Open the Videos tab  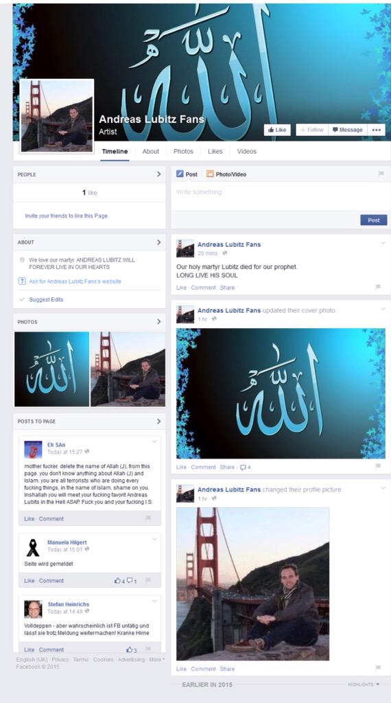(x=246, y=152)
